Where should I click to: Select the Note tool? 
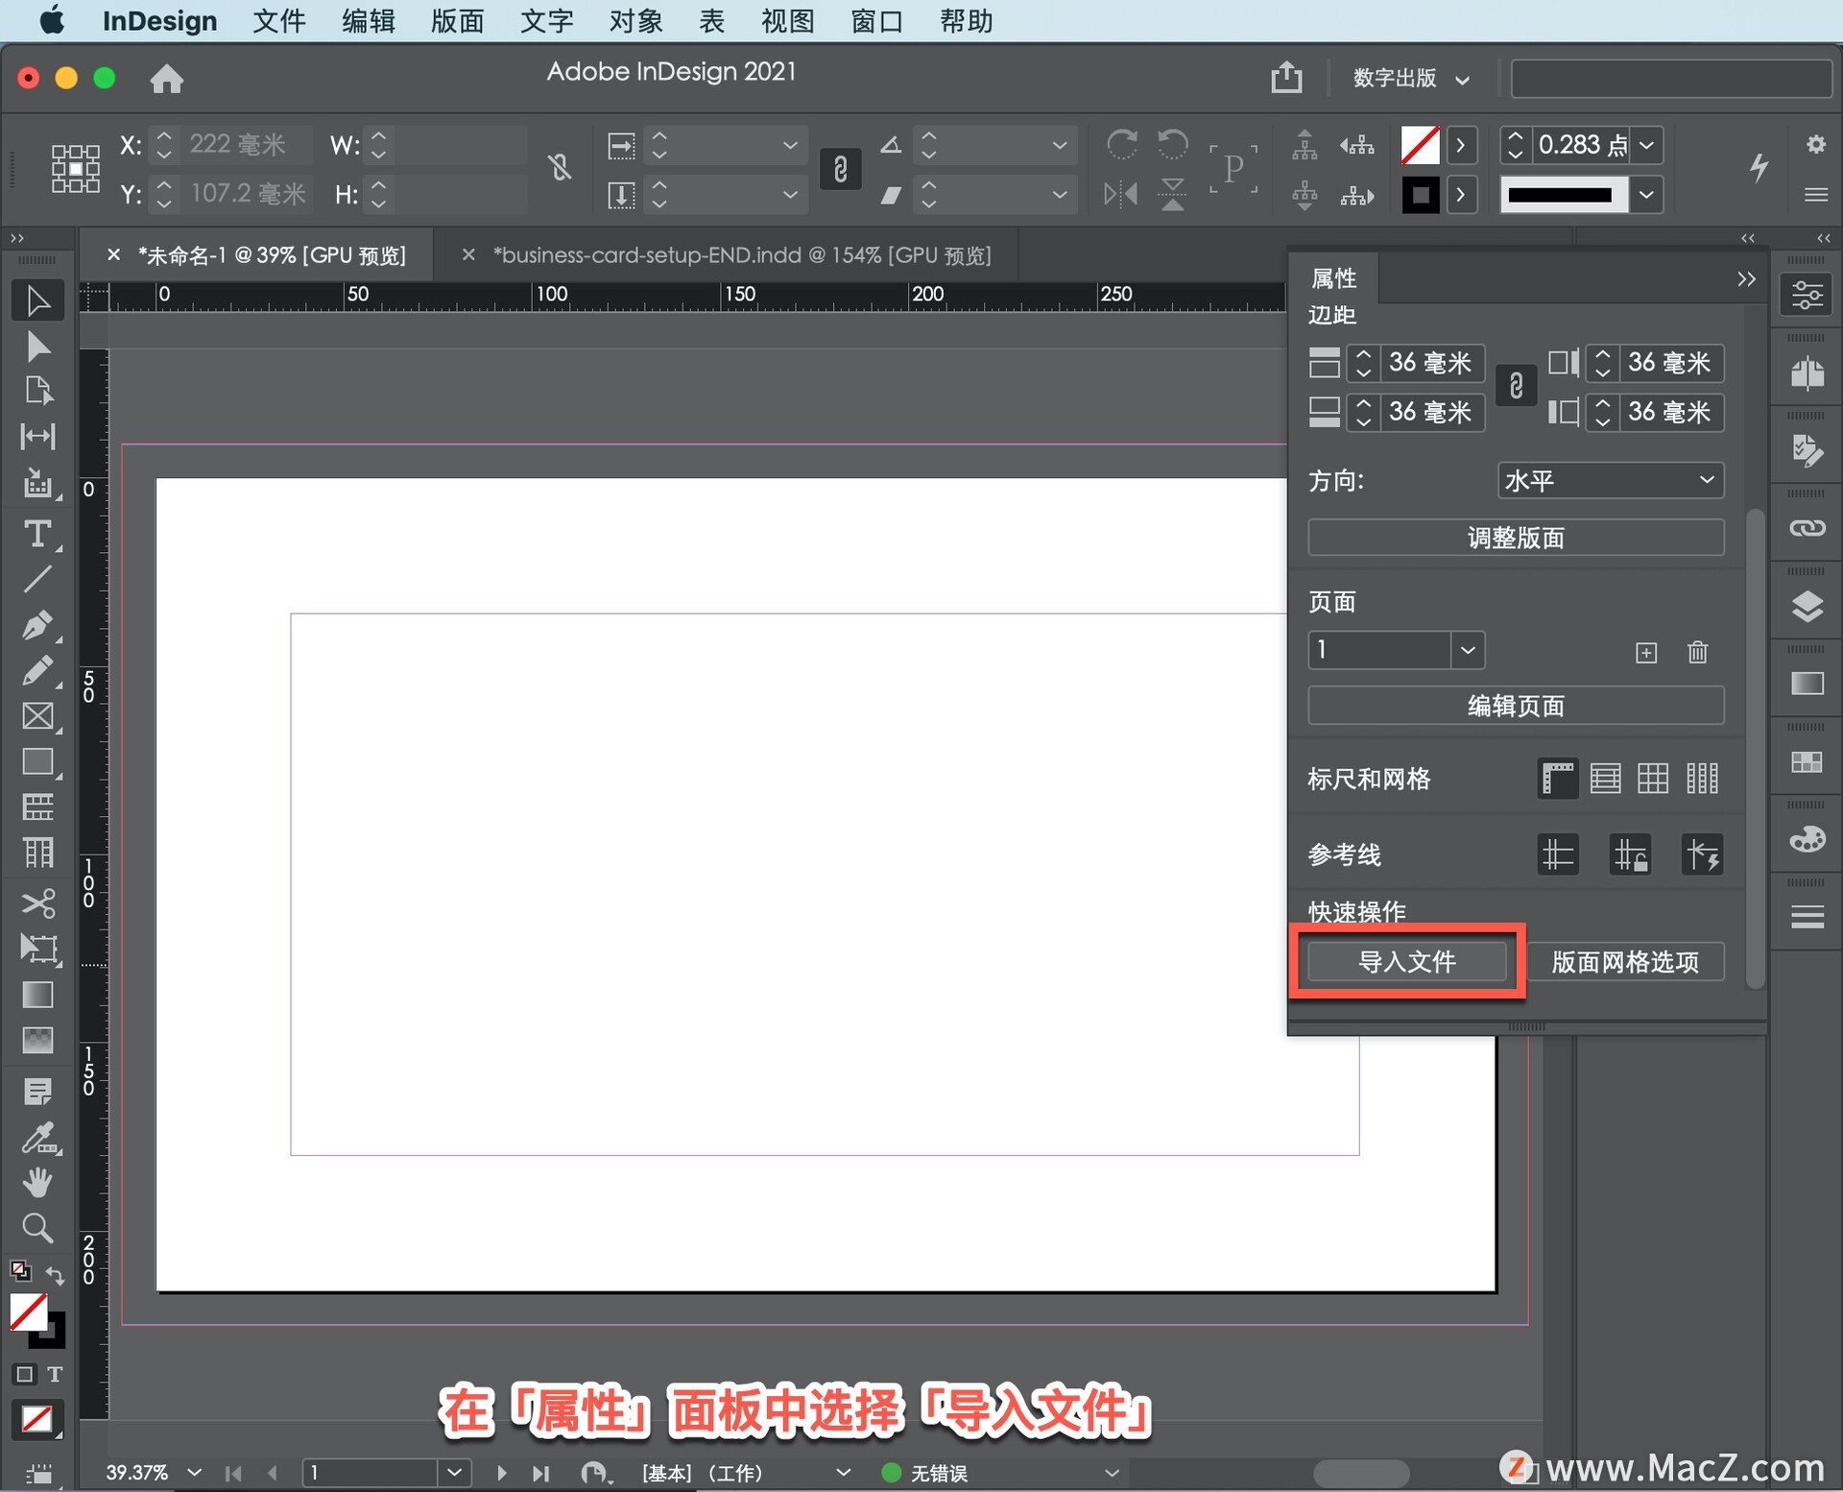pos(37,1092)
